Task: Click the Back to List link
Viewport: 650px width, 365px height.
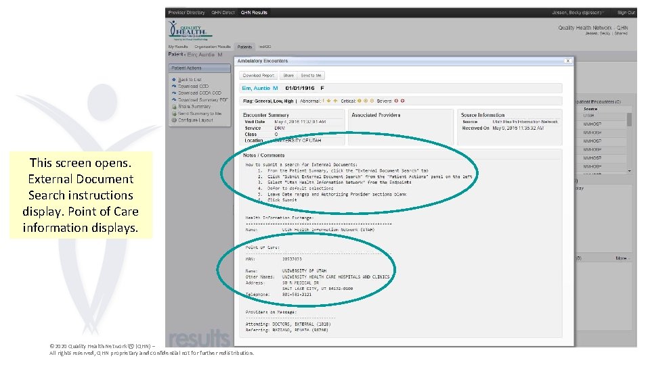Action: tap(190, 80)
